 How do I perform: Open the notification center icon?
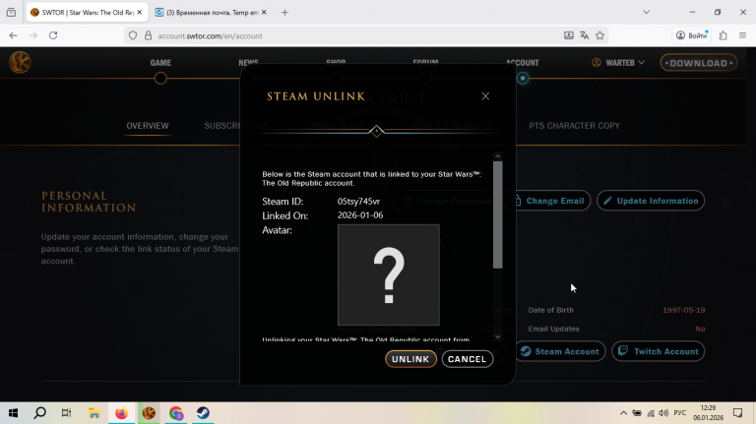point(737,413)
